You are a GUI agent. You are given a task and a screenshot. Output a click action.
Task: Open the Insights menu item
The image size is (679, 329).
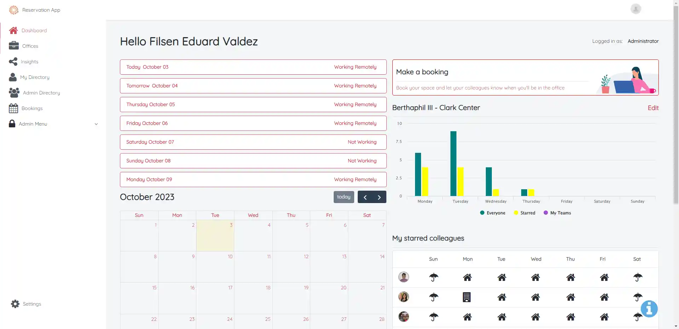(x=29, y=62)
